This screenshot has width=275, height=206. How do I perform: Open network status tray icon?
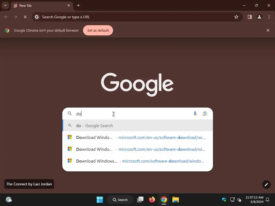[232, 200]
